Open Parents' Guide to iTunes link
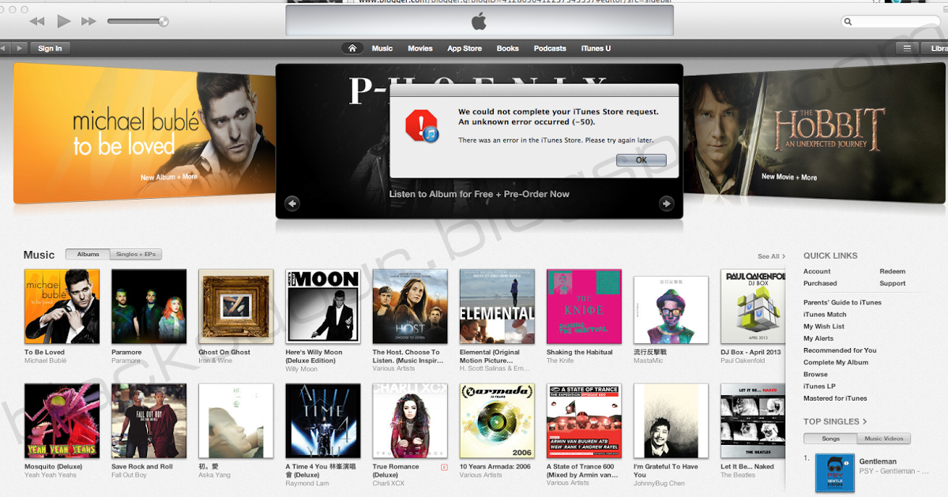 click(x=842, y=303)
